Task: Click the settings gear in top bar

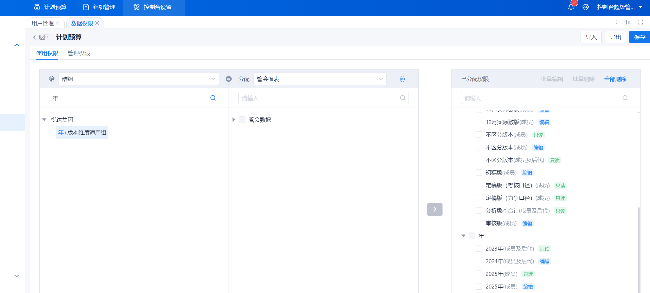Action: pyautogui.click(x=586, y=7)
